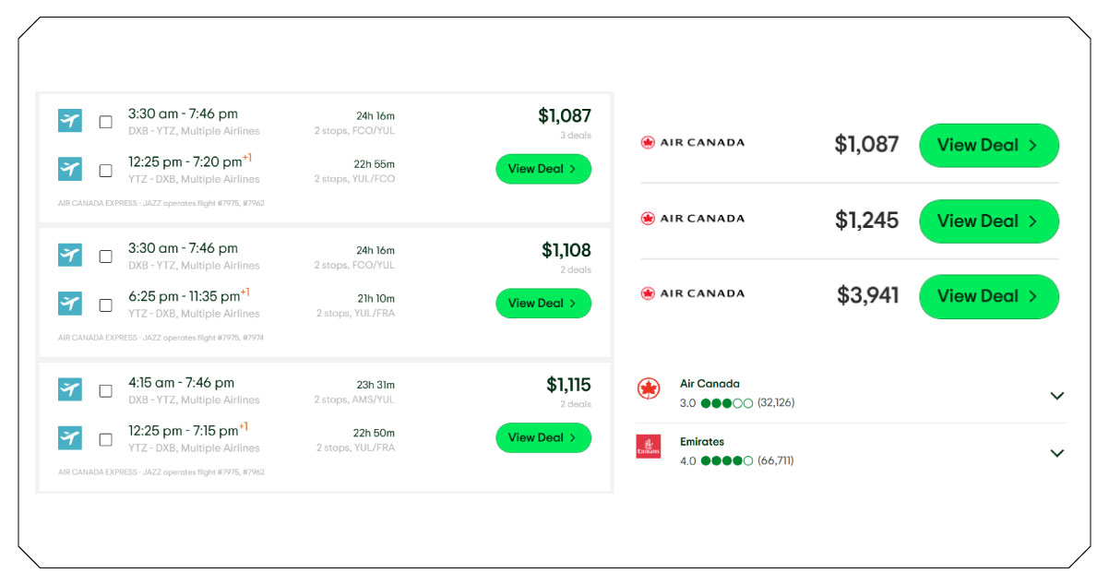Expand the Air Canada reviews section
Viewport: 1109px width, 585px height.
pyautogui.click(x=1057, y=396)
